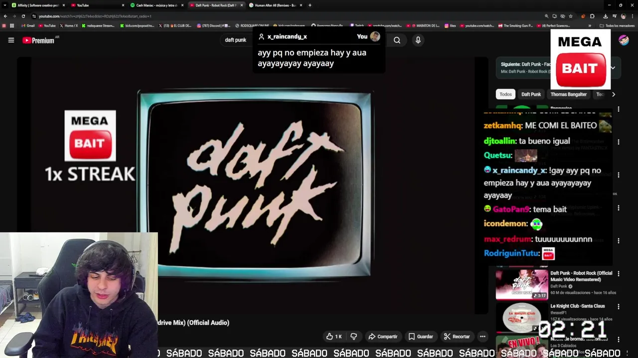Open Chrome three-dot menu
The image size is (638, 358).
pyautogui.click(x=633, y=16)
